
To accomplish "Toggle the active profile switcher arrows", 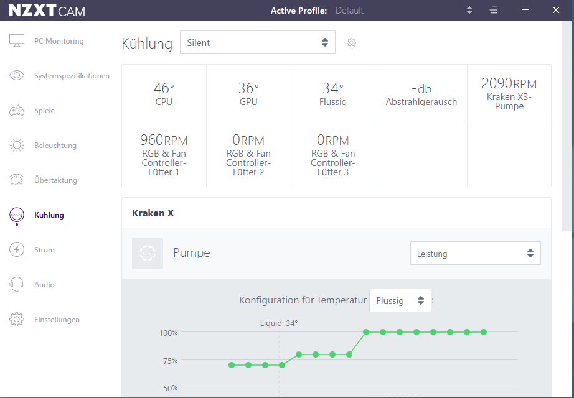I will click(x=469, y=10).
